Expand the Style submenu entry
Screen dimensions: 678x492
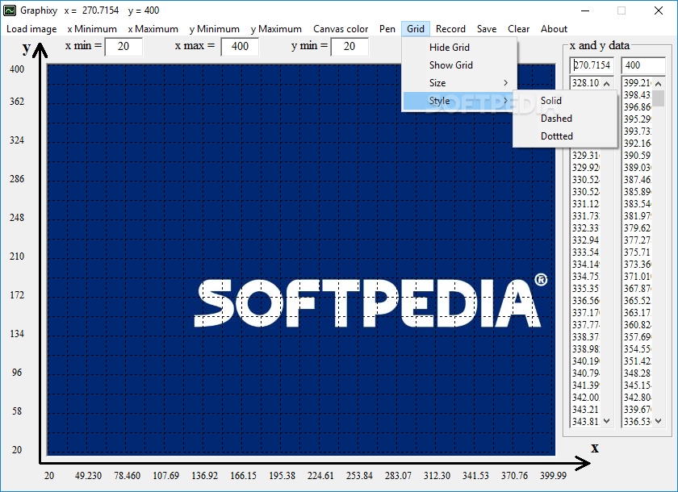point(458,101)
